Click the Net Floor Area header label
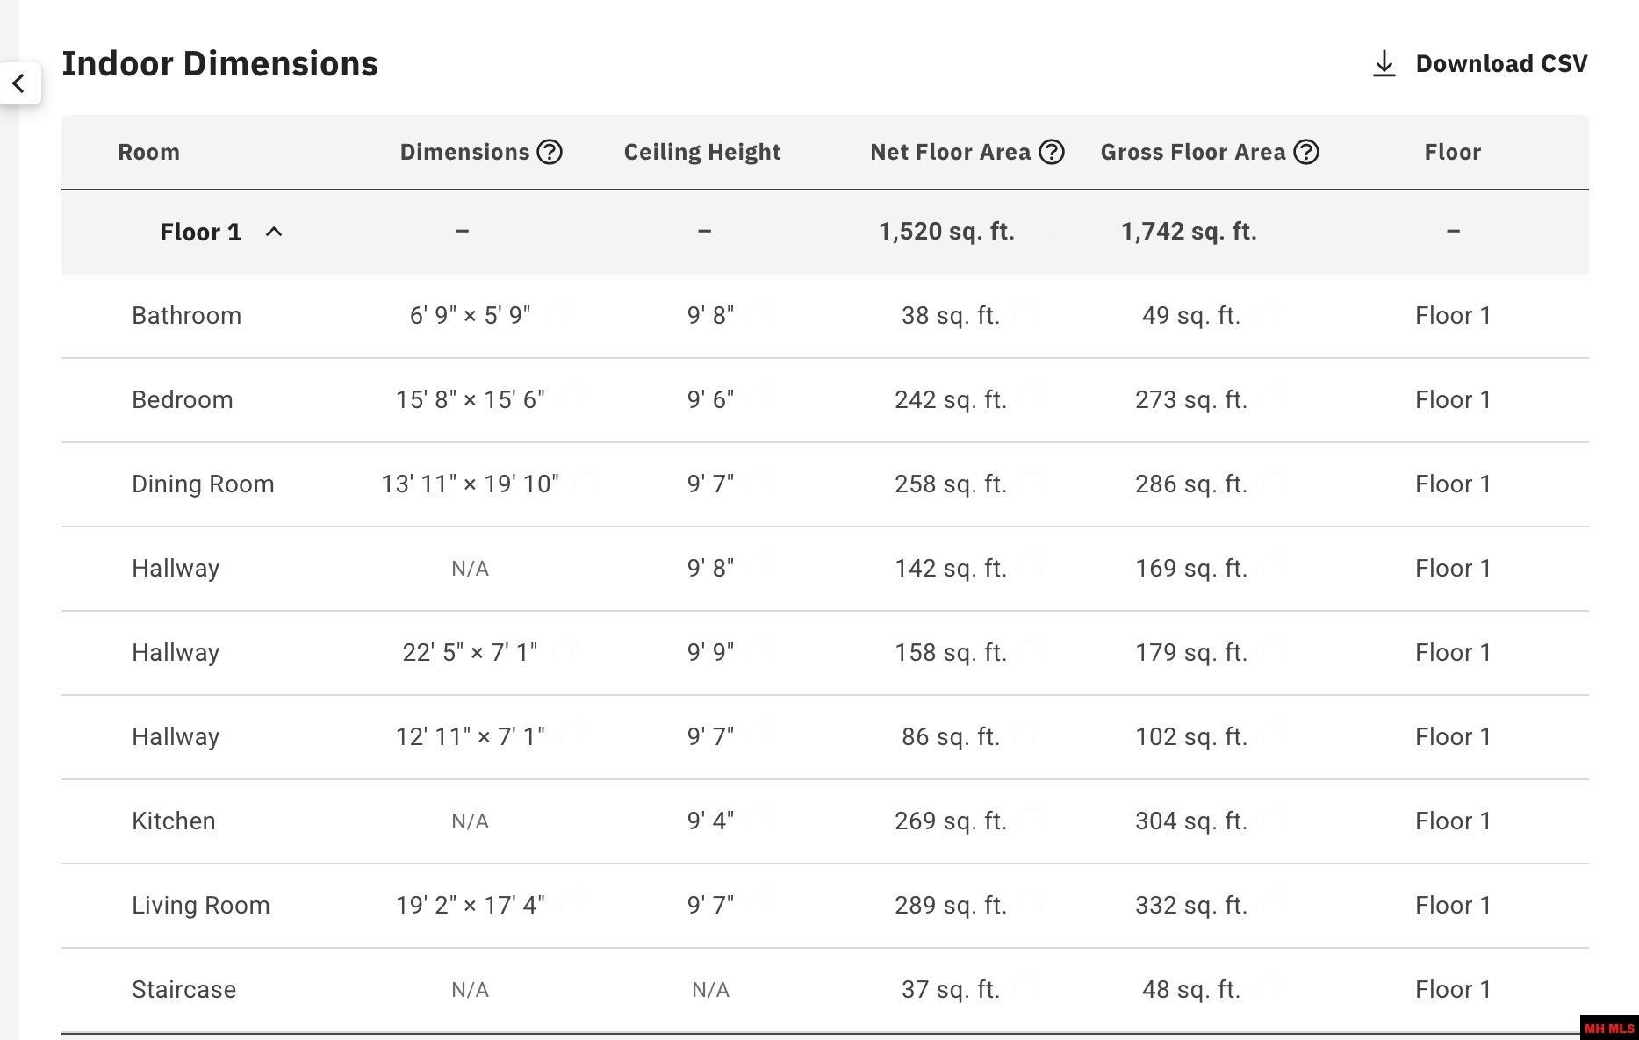This screenshot has height=1040, width=1639. [x=950, y=152]
